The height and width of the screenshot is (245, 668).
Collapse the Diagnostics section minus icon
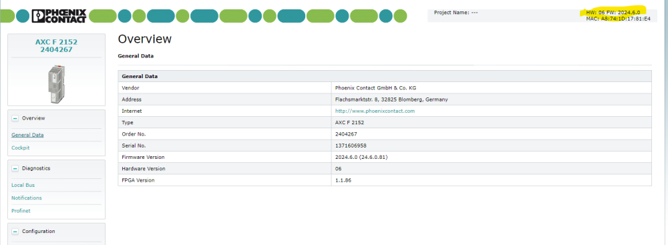pyautogui.click(x=15, y=168)
